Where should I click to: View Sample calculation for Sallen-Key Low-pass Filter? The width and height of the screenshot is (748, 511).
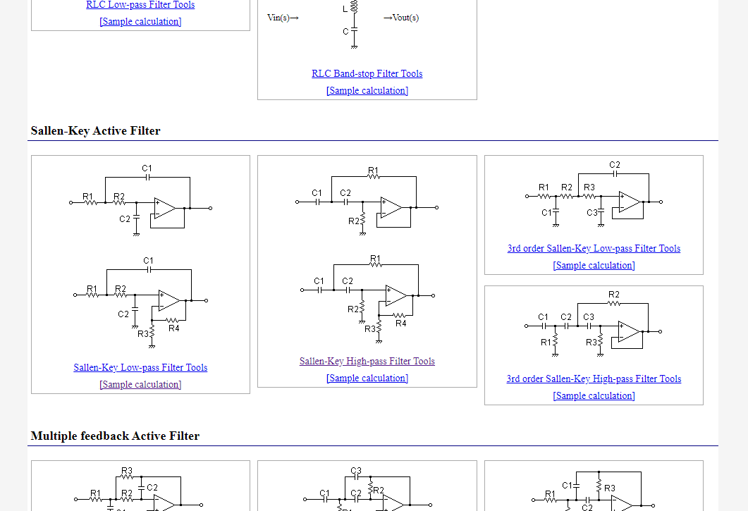click(x=140, y=385)
